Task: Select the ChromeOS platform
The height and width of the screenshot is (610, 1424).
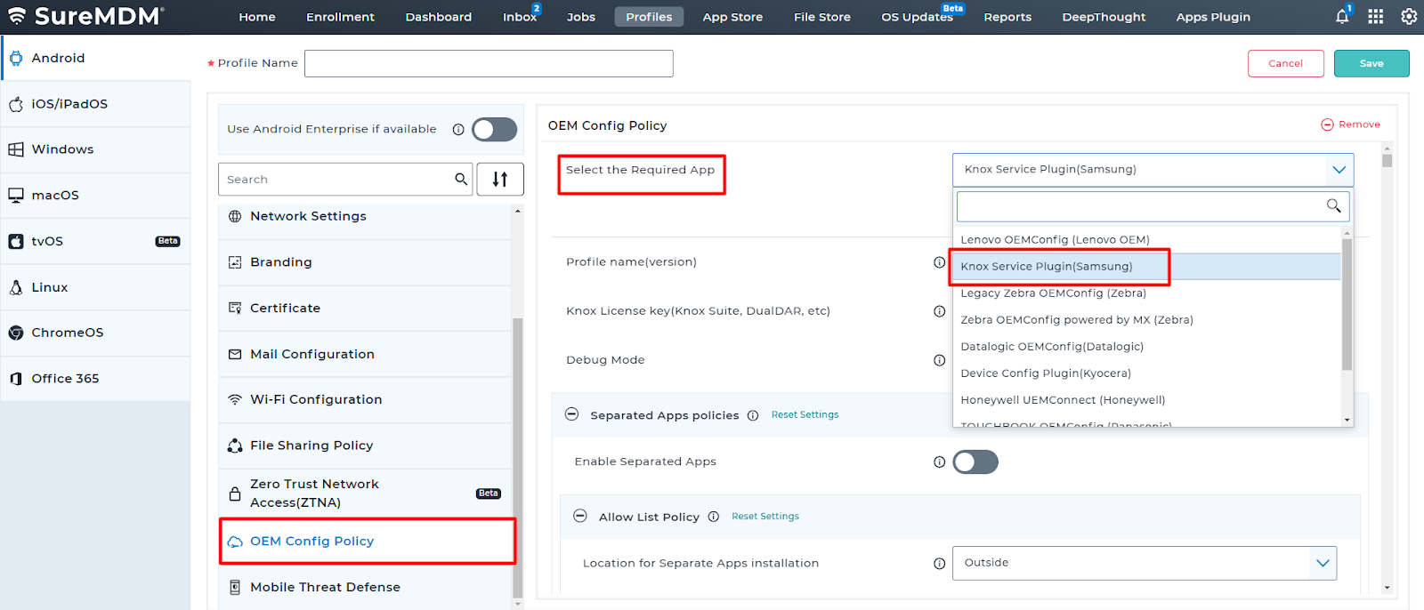Action: pyautogui.click(x=95, y=333)
